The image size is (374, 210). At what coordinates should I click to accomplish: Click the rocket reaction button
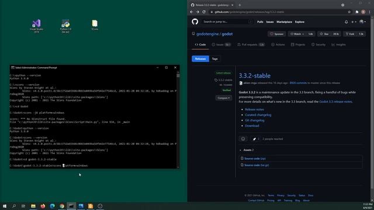coord(255,139)
